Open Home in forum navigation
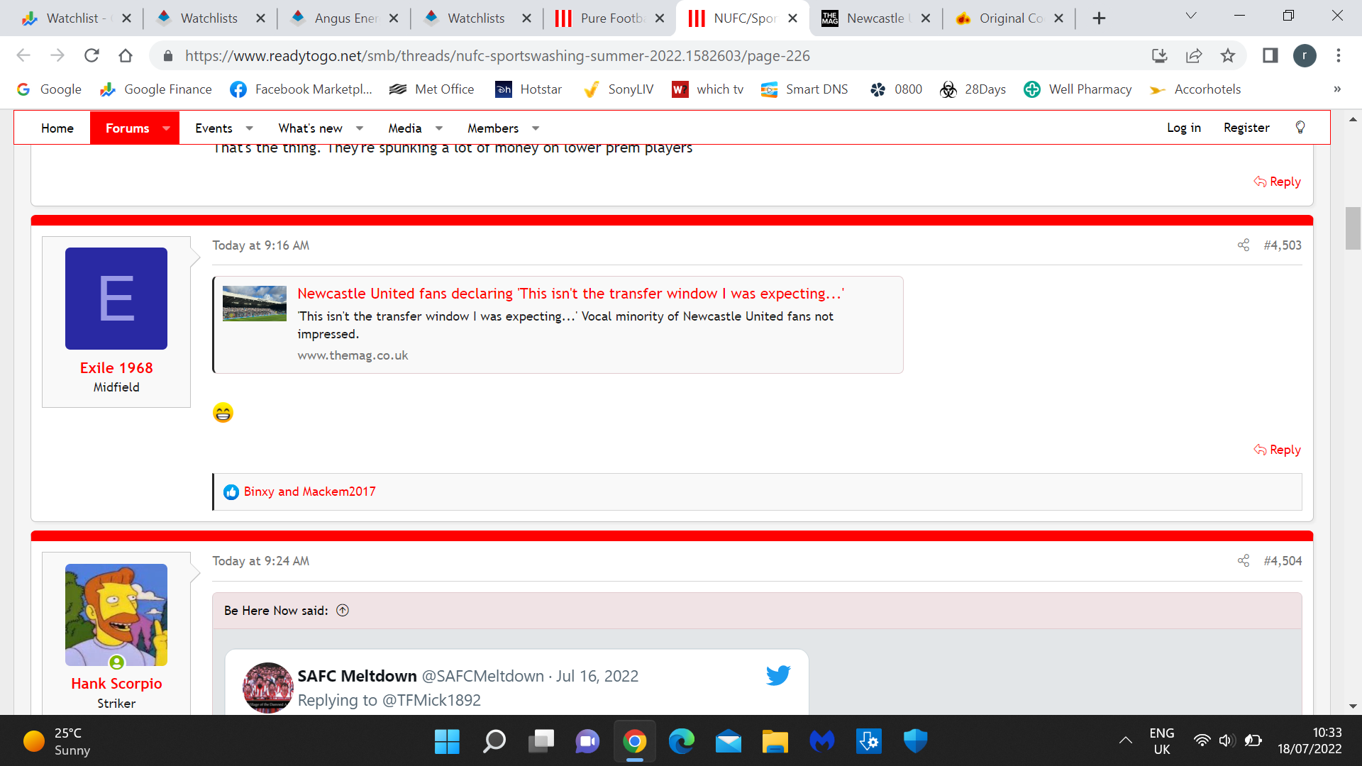Viewport: 1362px width, 766px height. [x=57, y=128]
